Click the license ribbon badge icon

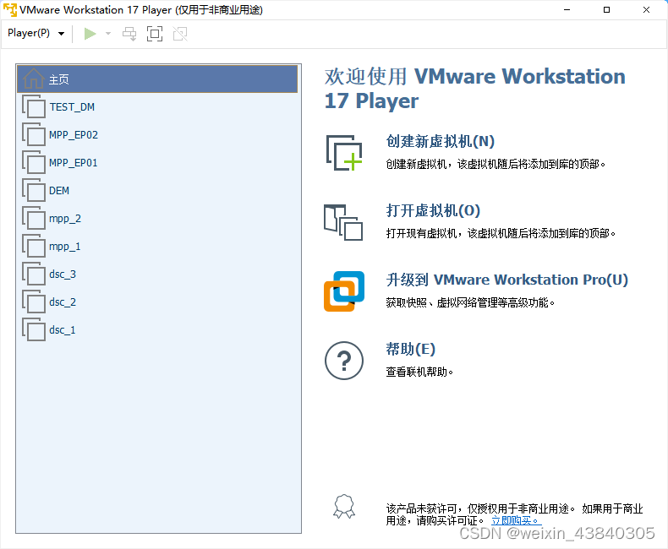(x=344, y=507)
